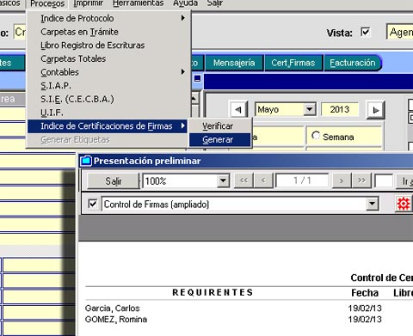Open the 100% zoom dropdown
The width and height of the screenshot is (413, 336).
(223, 180)
